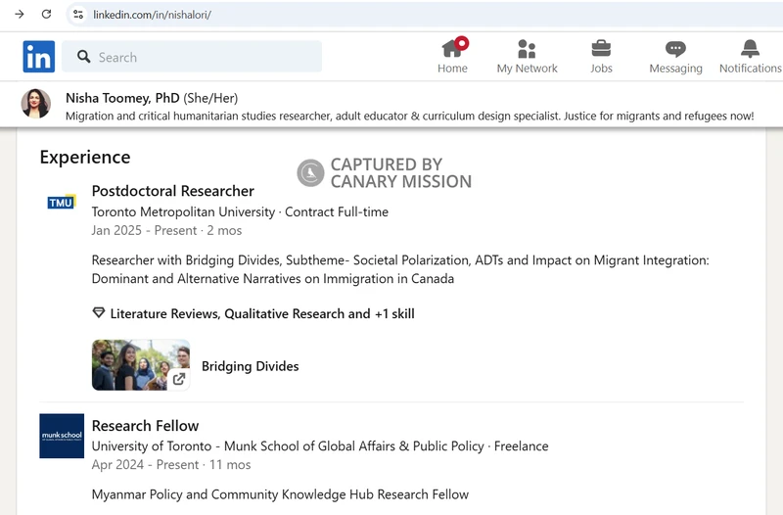Go to LinkedIn logo home

pos(38,57)
